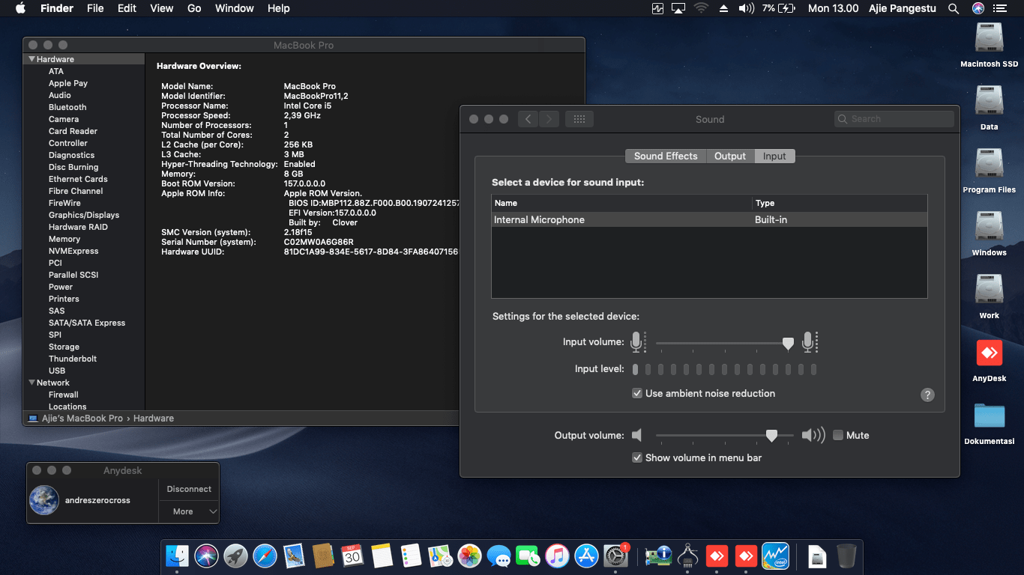
Task: Switch to the Sound Effects tab
Action: [x=666, y=156]
